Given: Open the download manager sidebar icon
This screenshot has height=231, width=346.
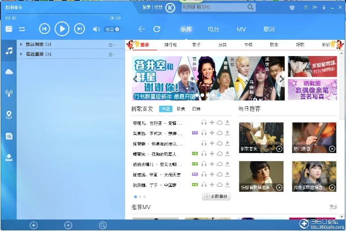Looking at the screenshot, I should [9, 158].
